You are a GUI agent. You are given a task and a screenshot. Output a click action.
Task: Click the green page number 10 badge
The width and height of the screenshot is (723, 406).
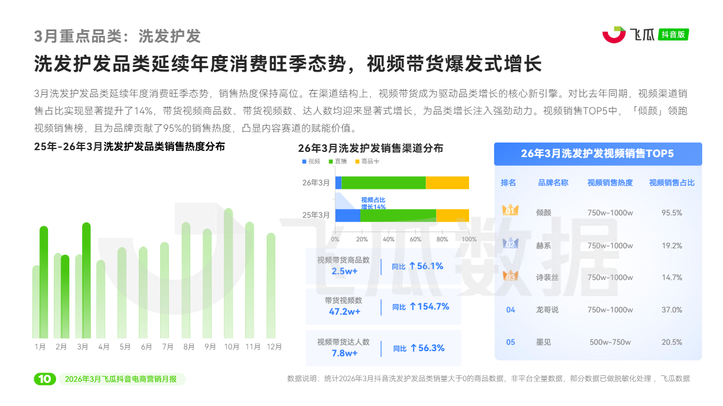click(45, 379)
